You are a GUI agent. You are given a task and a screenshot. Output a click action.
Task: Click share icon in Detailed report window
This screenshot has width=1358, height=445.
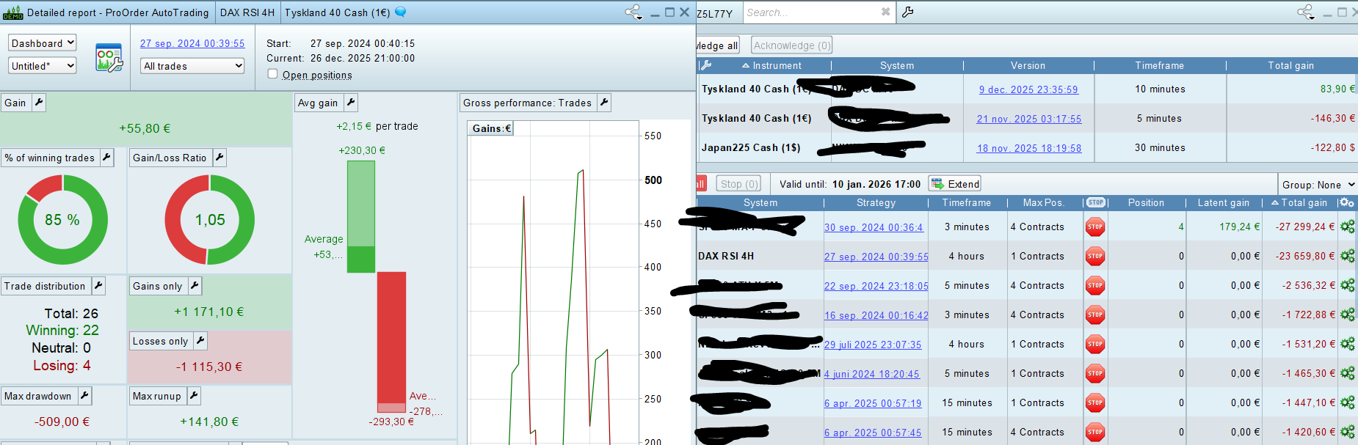pyautogui.click(x=632, y=12)
